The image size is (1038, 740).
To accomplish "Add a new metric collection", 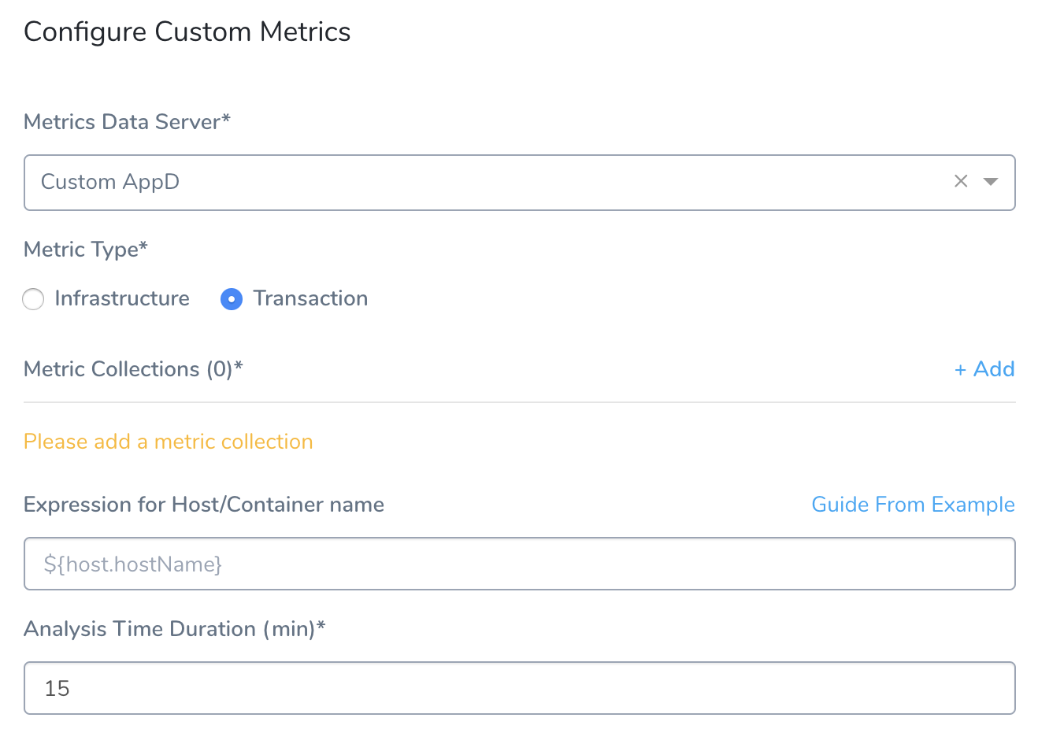I will pos(984,369).
